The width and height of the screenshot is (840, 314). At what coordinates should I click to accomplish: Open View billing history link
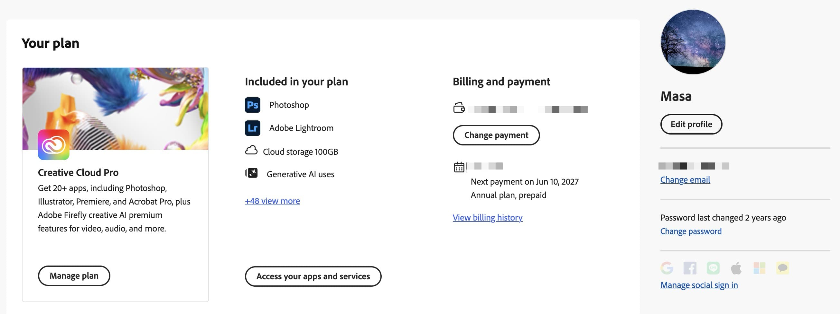(488, 217)
